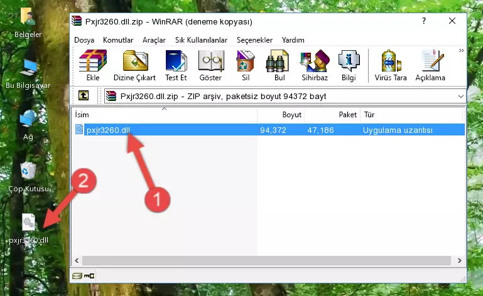Click the help question mark button
The height and width of the screenshot is (296, 483).
(424, 21)
